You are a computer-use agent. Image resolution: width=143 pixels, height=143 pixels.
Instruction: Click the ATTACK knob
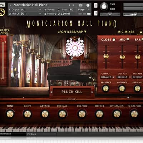45,114
